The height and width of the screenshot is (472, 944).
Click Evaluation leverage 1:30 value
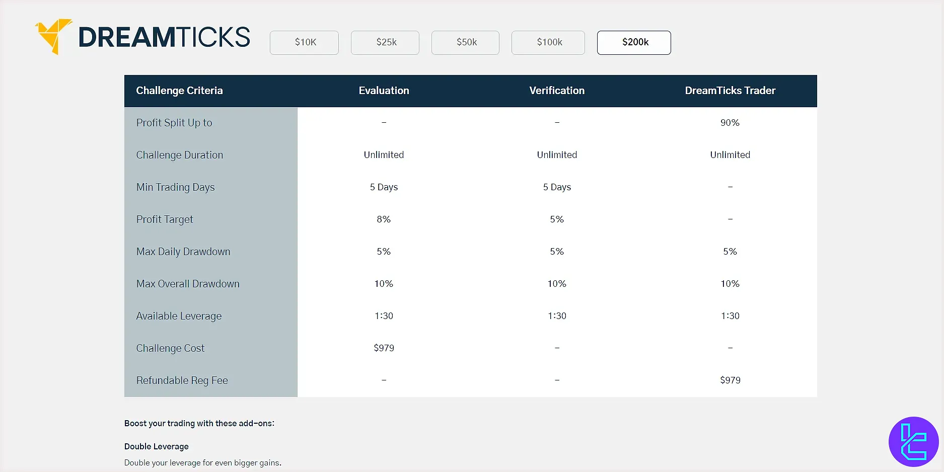pyautogui.click(x=384, y=316)
